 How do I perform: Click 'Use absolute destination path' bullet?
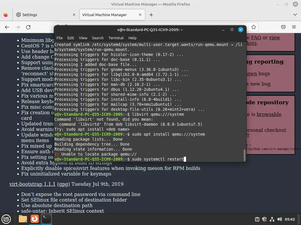[x=57, y=205]
